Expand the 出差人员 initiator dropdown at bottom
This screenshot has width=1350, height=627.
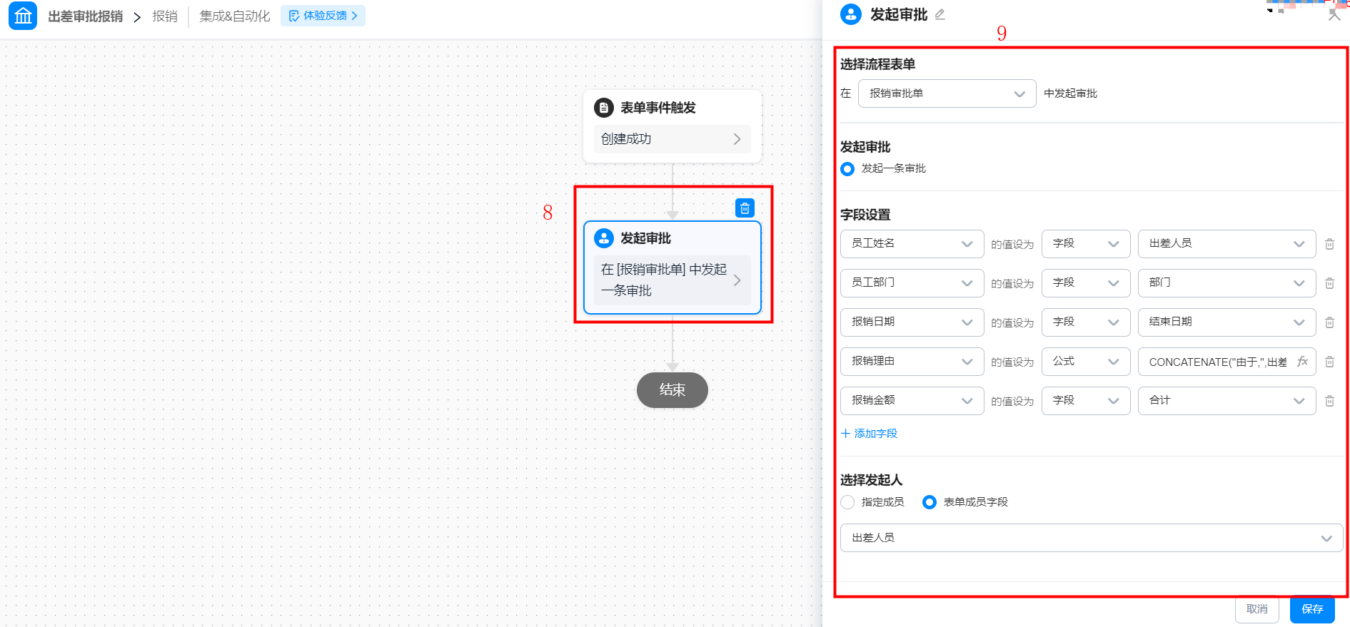tap(1091, 538)
